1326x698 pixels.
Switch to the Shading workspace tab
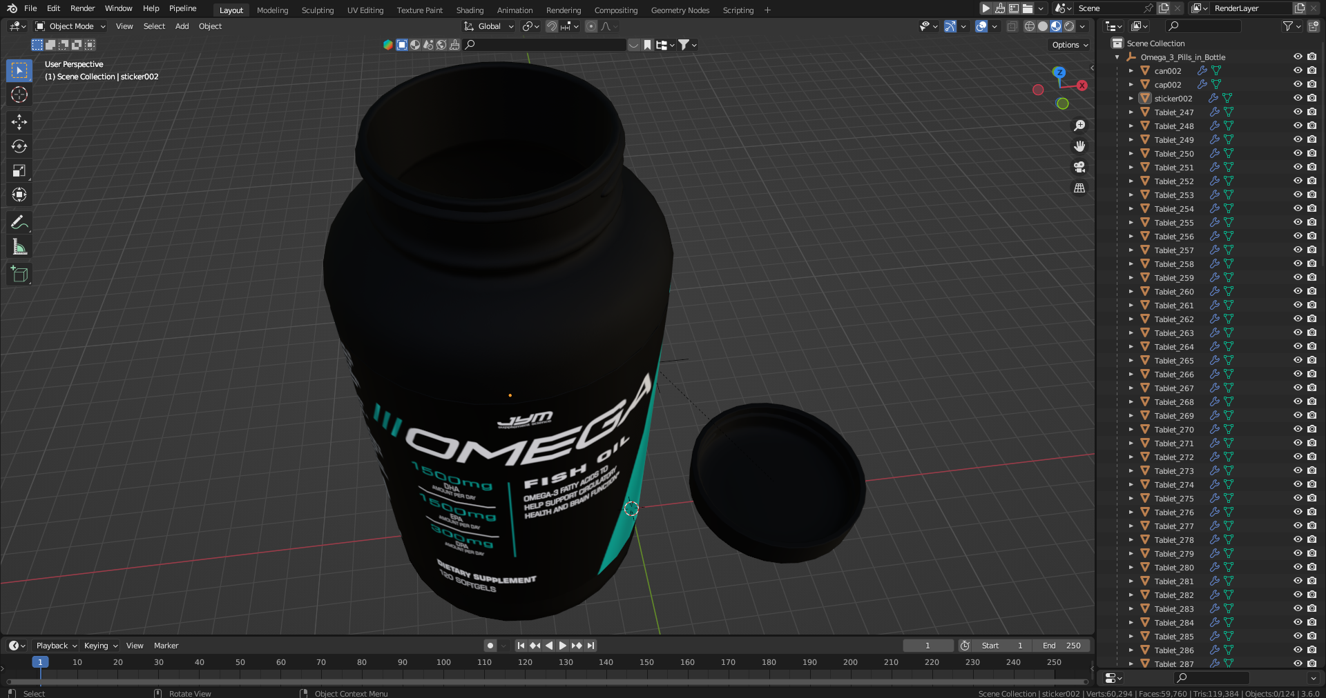tap(470, 10)
